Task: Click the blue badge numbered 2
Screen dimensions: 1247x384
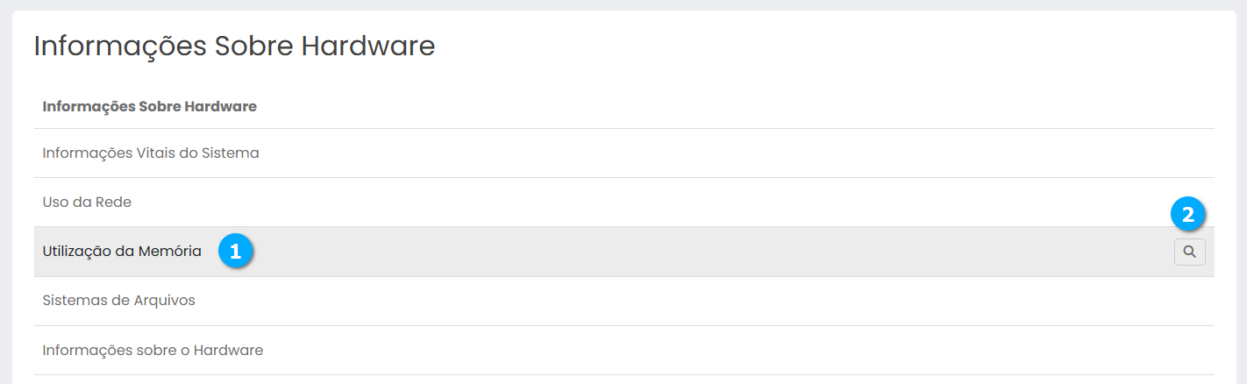Action: 1188,215
